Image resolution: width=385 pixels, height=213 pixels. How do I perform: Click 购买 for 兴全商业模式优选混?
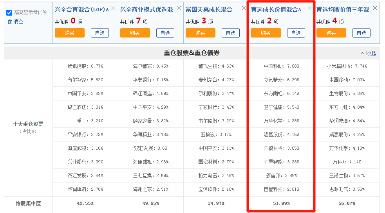tap(135, 33)
